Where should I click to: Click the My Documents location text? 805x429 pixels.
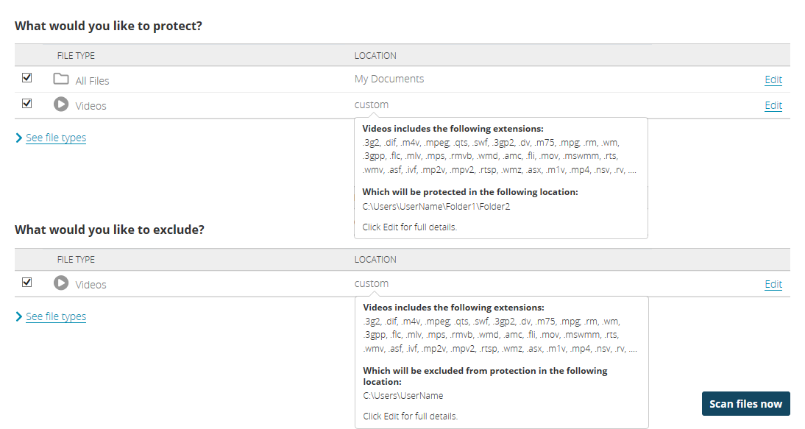click(x=389, y=79)
